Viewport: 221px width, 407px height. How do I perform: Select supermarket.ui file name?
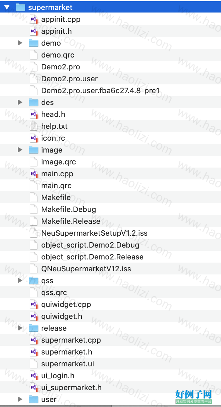tap(68, 364)
